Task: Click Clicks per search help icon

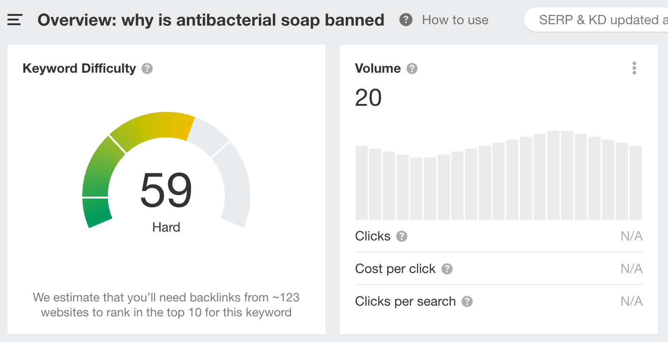Action: click(467, 301)
